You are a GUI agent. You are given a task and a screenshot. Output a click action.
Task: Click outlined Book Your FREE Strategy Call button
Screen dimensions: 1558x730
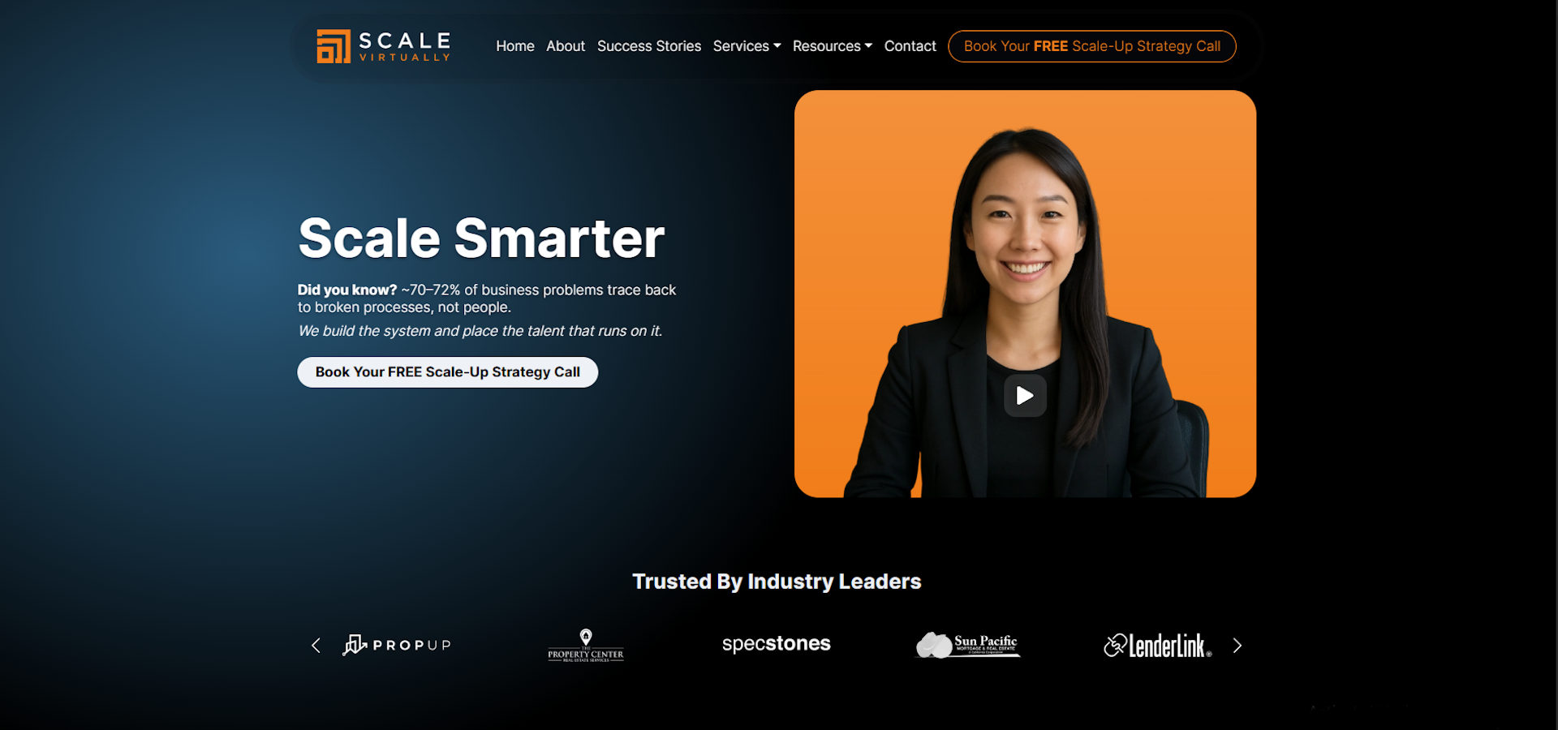pos(1092,46)
